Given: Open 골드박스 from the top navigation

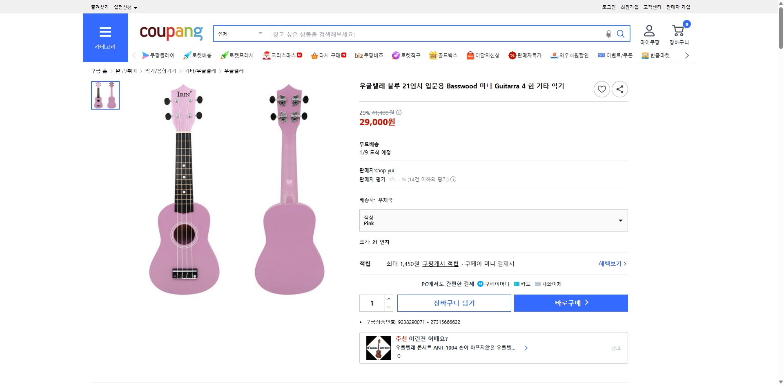Looking at the screenshot, I should (443, 55).
